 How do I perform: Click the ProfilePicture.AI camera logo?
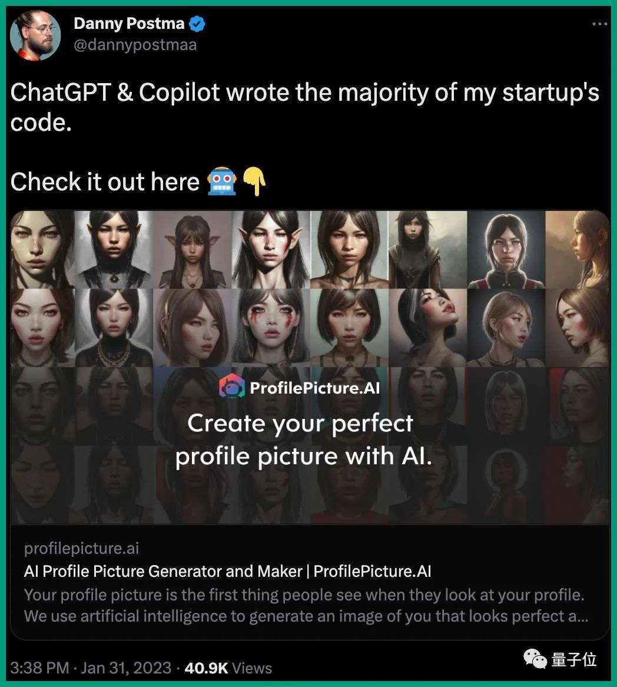tap(231, 386)
